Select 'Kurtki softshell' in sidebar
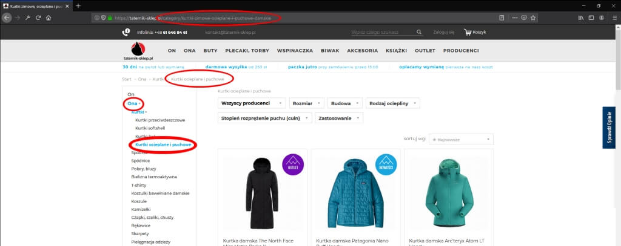 [150, 128]
